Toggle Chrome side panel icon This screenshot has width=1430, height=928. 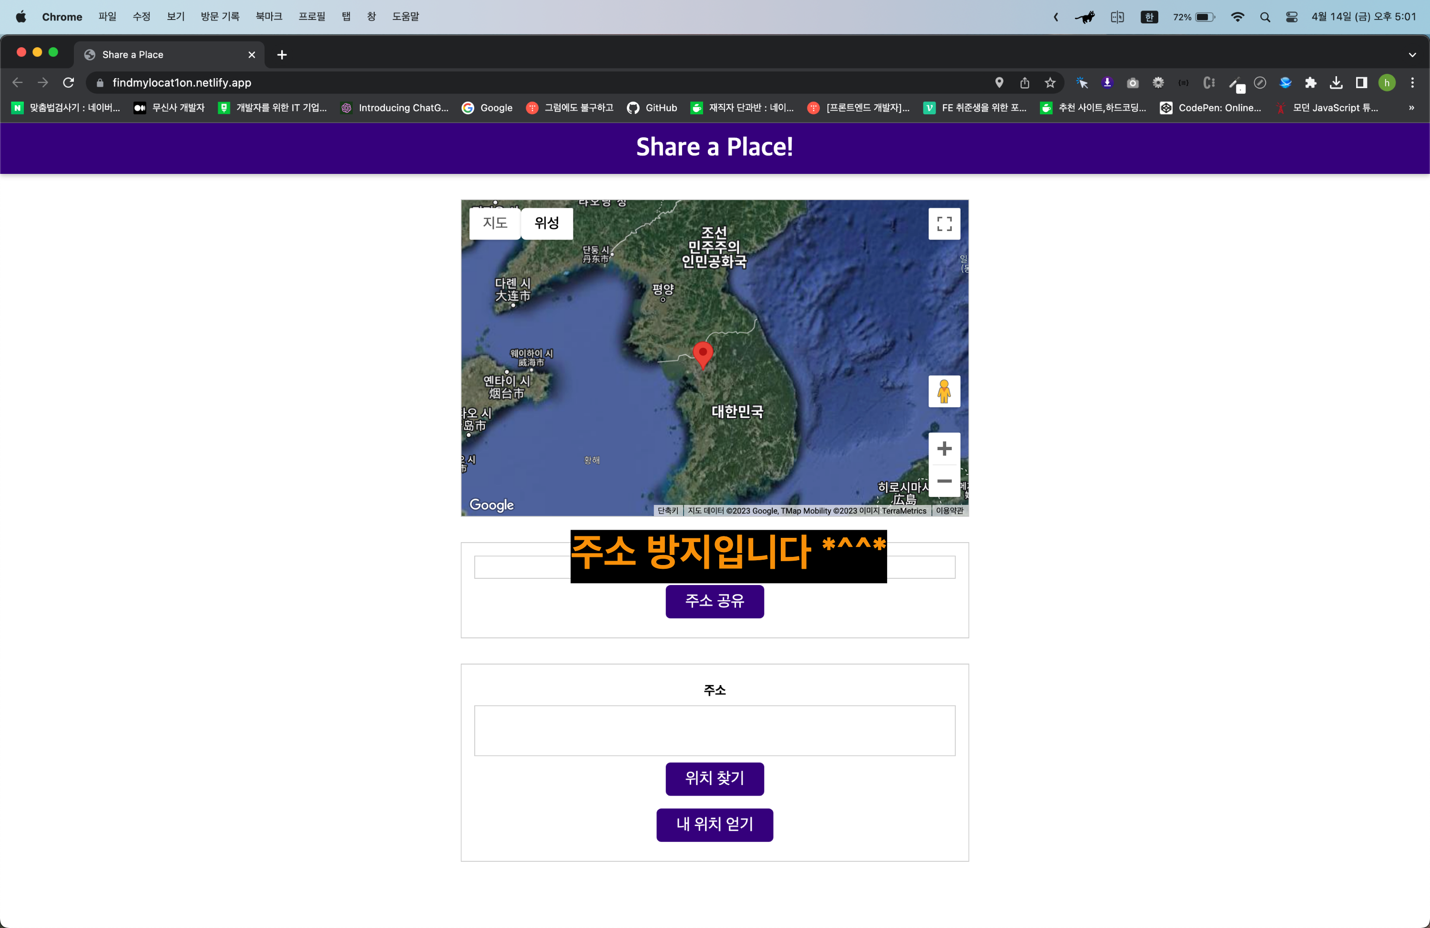click(1361, 83)
